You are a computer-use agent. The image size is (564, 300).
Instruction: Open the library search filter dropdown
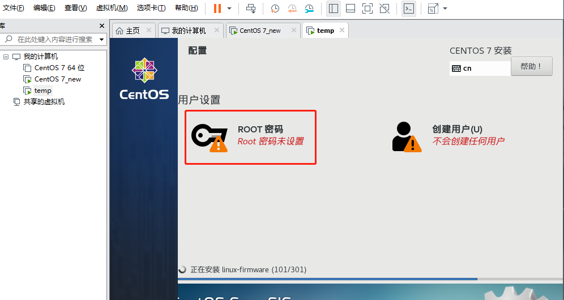[x=102, y=40]
